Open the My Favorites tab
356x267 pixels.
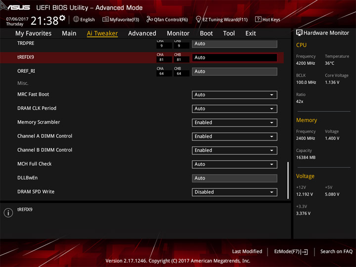point(34,34)
